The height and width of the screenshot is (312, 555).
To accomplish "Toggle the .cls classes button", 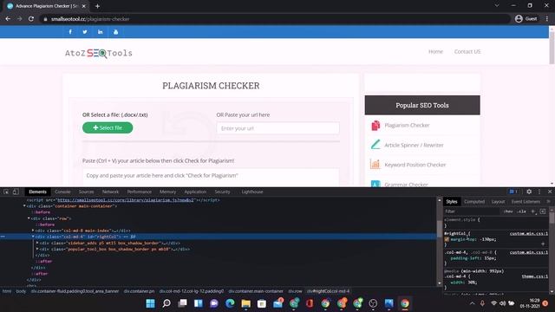I will pyautogui.click(x=521, y=211).
